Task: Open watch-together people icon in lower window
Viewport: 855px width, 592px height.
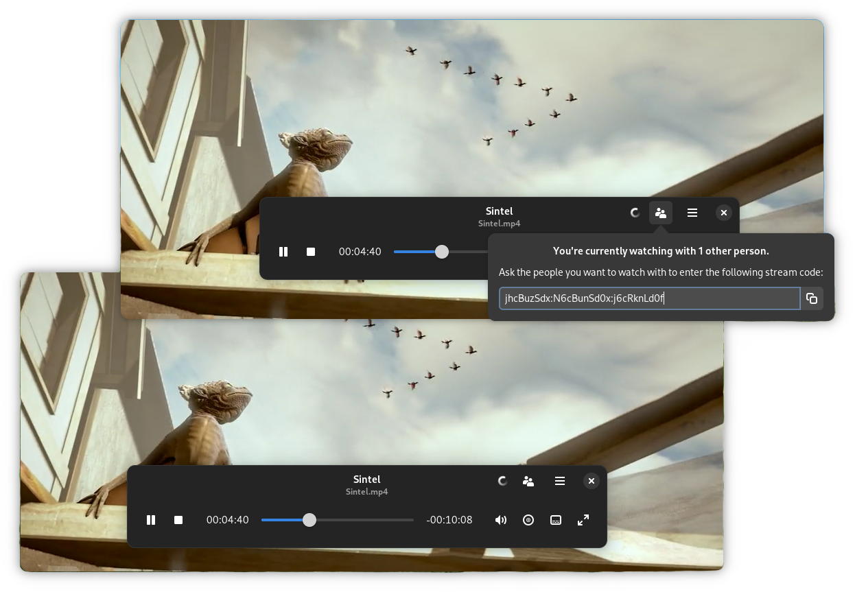Action: [528, 481]
